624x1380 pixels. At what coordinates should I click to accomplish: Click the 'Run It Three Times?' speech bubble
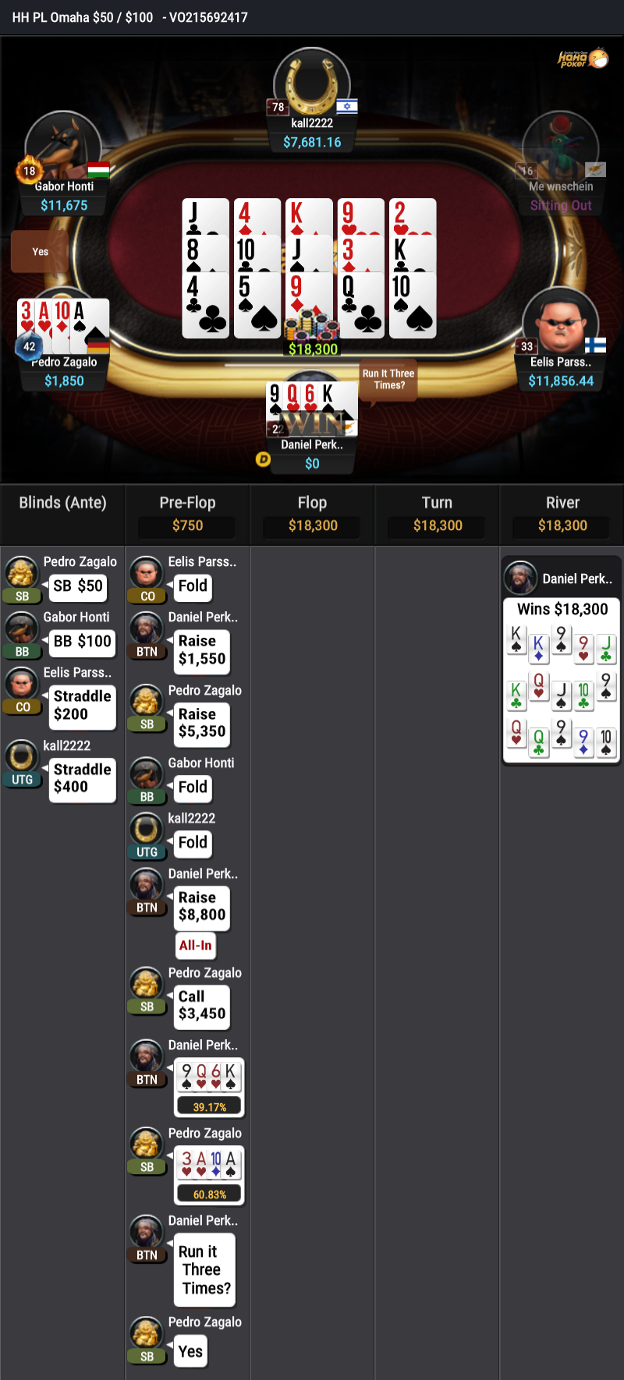[x=388, y=380]
